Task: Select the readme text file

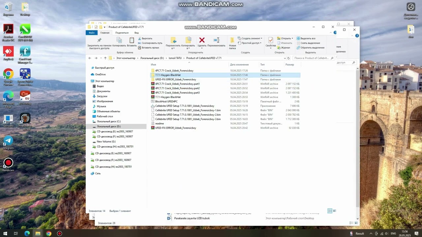Action: 159,123
